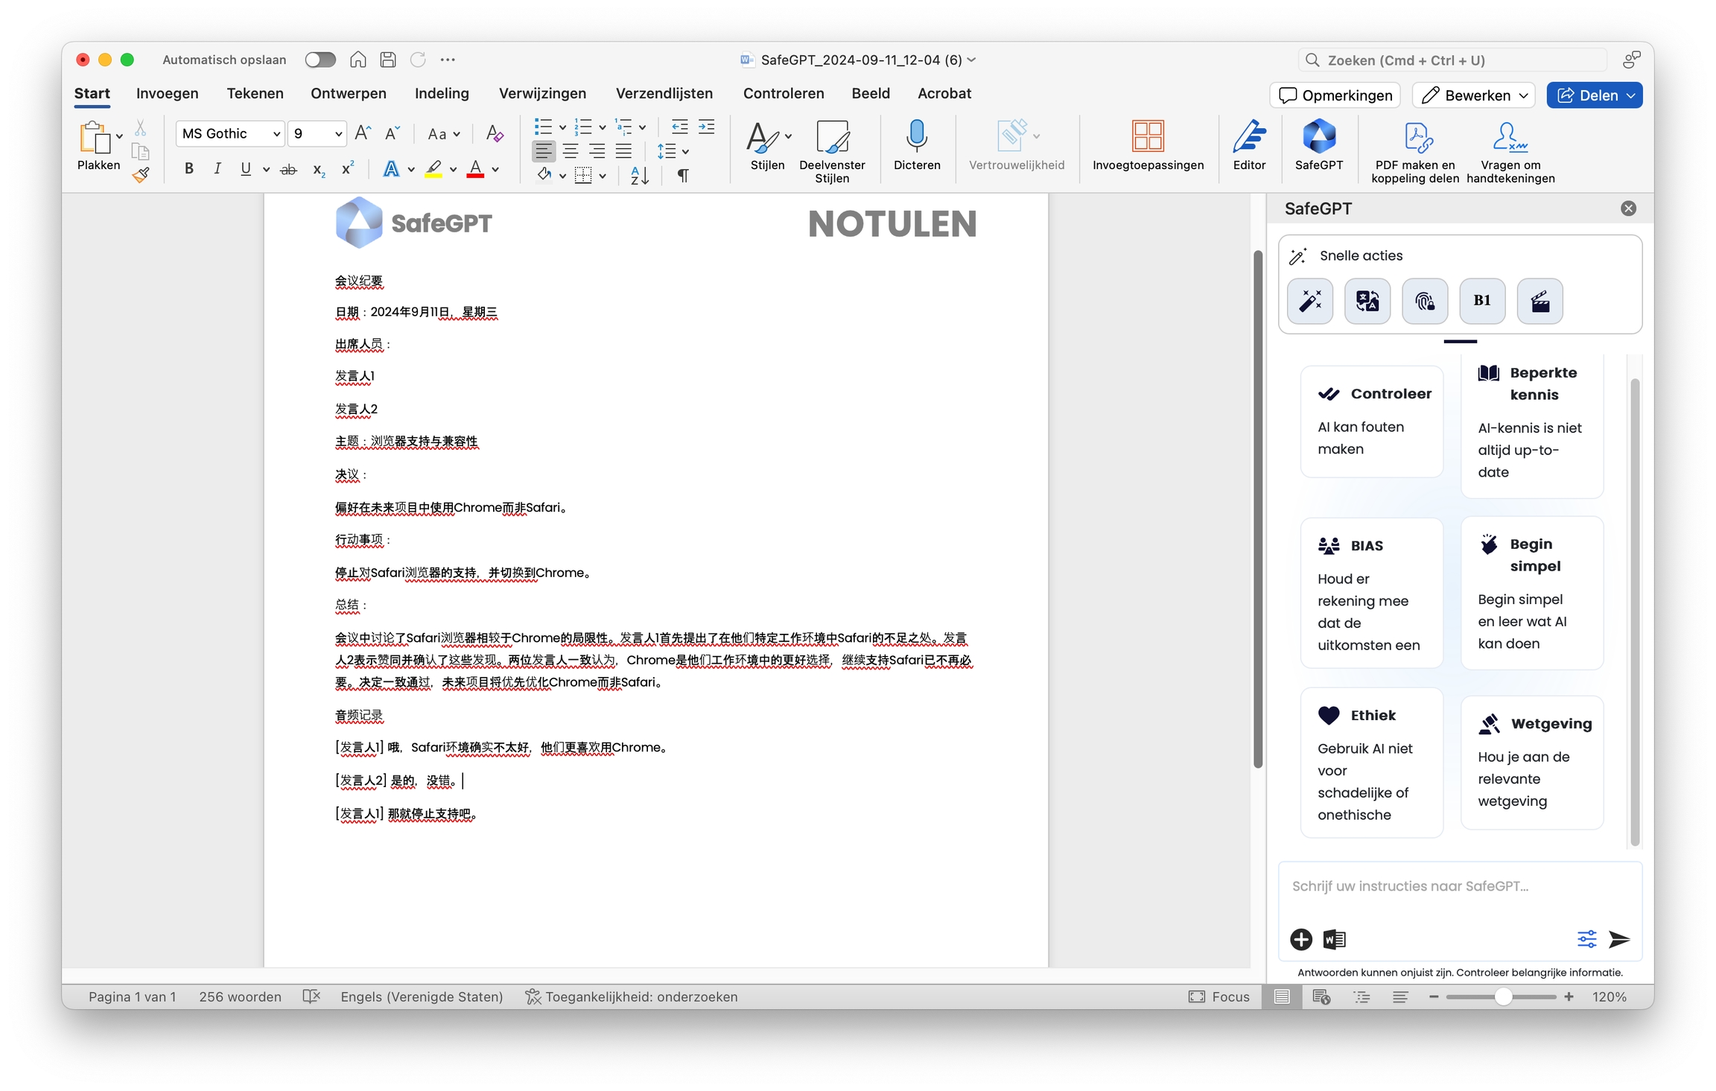
Task: Open the Controleren ribbon tab
Action: 783,93
